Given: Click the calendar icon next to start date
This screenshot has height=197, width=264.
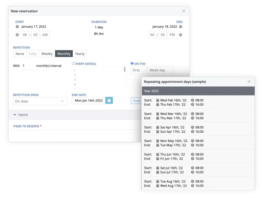Looking at the screenshot, I should tap(17, 27).
